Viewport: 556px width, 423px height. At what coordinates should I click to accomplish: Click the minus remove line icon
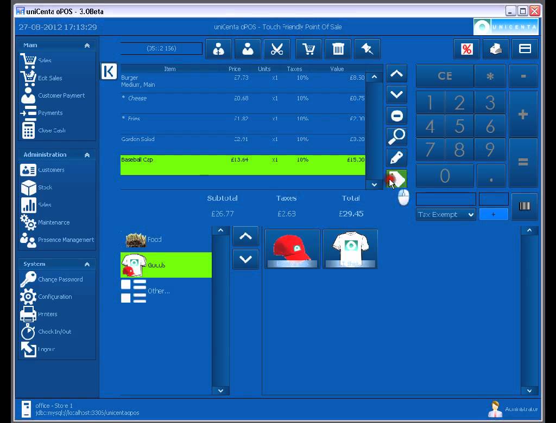396,116
